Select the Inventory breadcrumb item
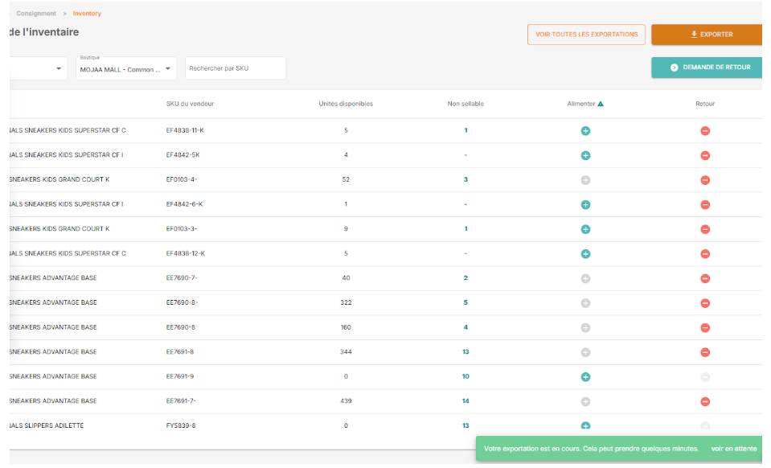The image size is (771, 468). 87,14
